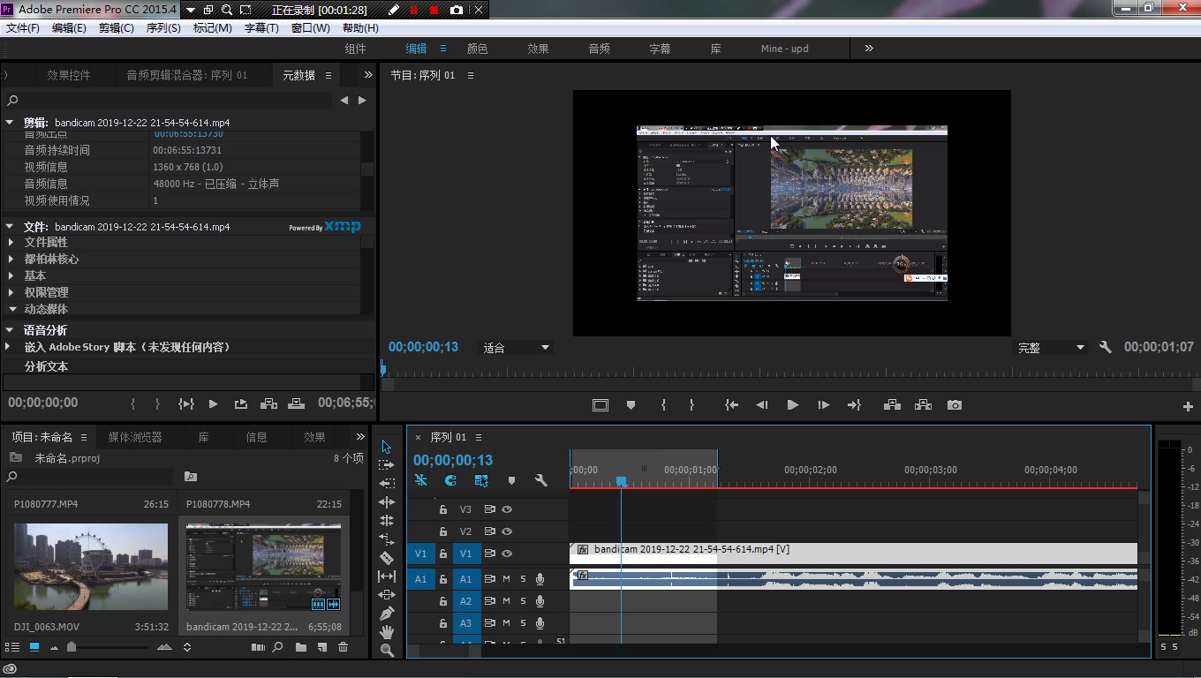Pick the Zoom tool in the toolbar
Image resolution: width=1201 pixels, height=678 pixels.
(387, 651)
